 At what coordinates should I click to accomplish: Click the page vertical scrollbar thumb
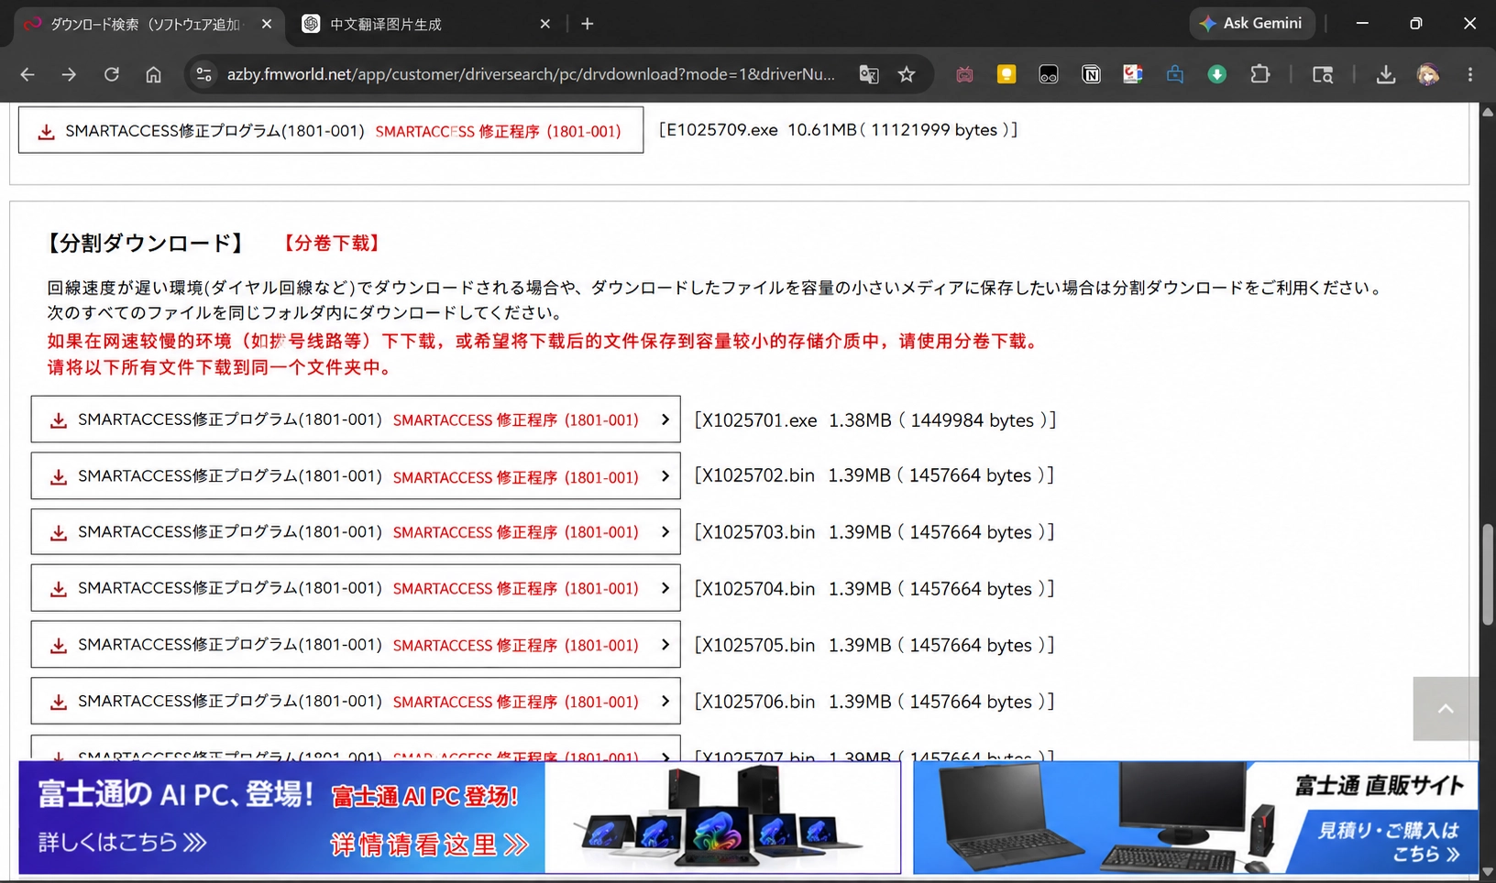click(x=1488, y=574)
